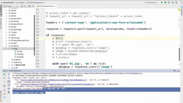Toggle scroll-to-end icon in Run panel
The height and width of the screenshot is (103, 183).
pyautogui.click(x=9, y=85)
